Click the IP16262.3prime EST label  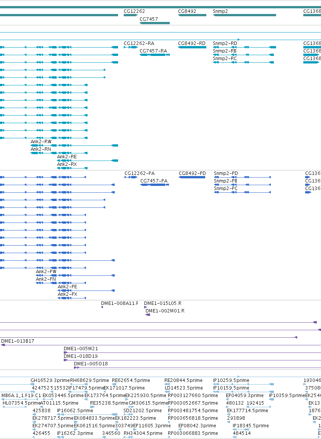[75, 433]
